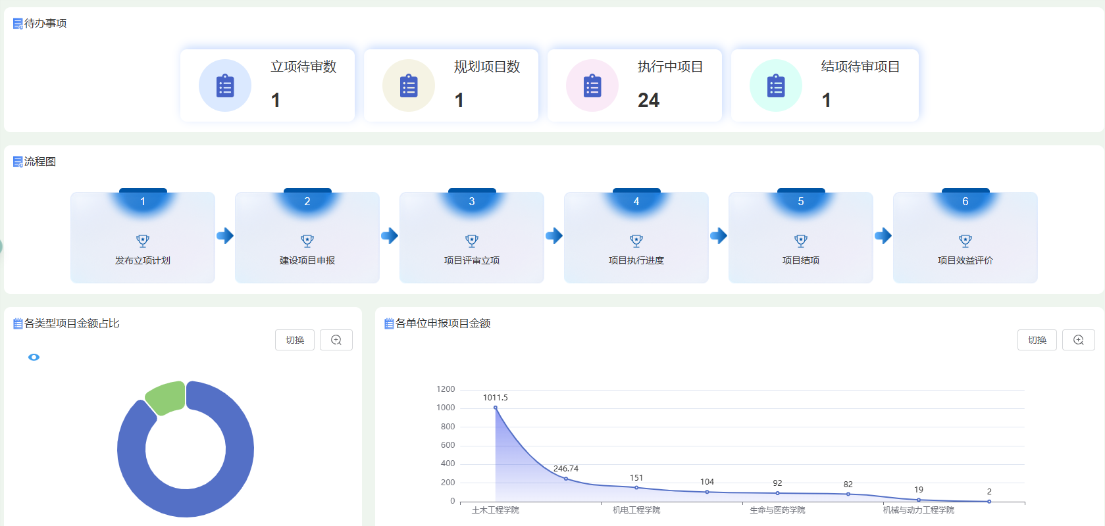The width and height of the screenshot is (1105, 526).
Task: Click the 待办事项 section header icon
Action: (18, 24)
